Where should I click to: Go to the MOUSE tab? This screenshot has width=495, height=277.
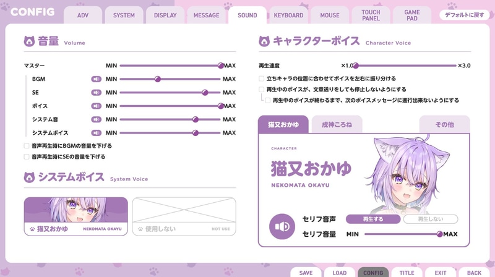pos(330,15)
